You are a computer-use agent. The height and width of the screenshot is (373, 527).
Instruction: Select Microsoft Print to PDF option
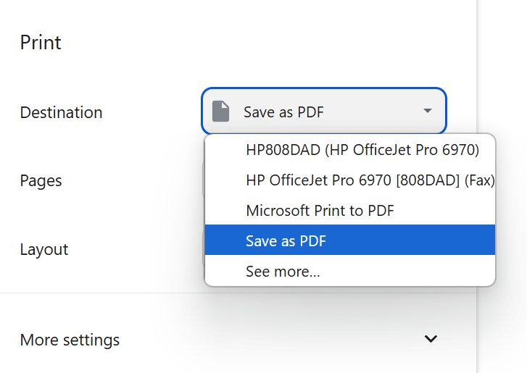click(320, 211)
